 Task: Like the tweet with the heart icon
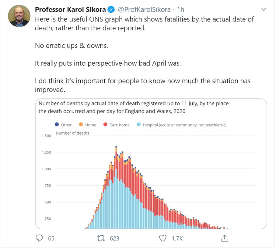(163, 238)
